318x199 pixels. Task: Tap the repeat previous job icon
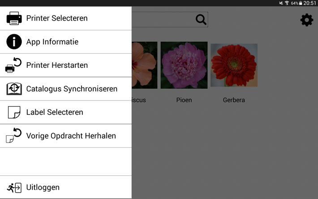pos(14,135)
